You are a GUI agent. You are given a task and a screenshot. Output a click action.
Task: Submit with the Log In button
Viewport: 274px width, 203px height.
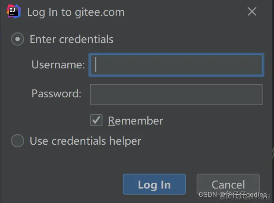pos(154,184)
